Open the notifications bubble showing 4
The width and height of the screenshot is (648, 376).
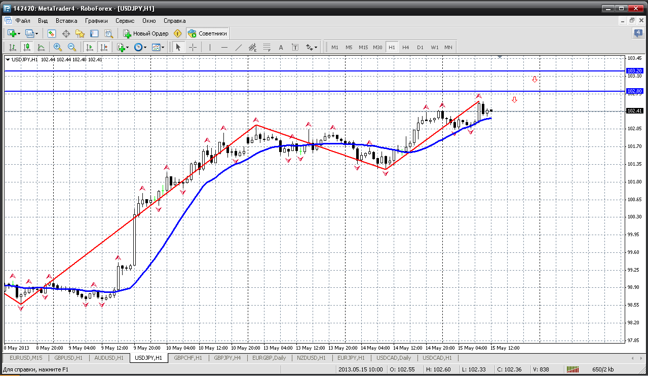tap(638, 33)
